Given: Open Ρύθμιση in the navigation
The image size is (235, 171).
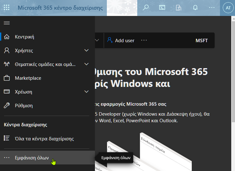Looking at the screenshot, I should pyautogui.click(x=47, y=106).
